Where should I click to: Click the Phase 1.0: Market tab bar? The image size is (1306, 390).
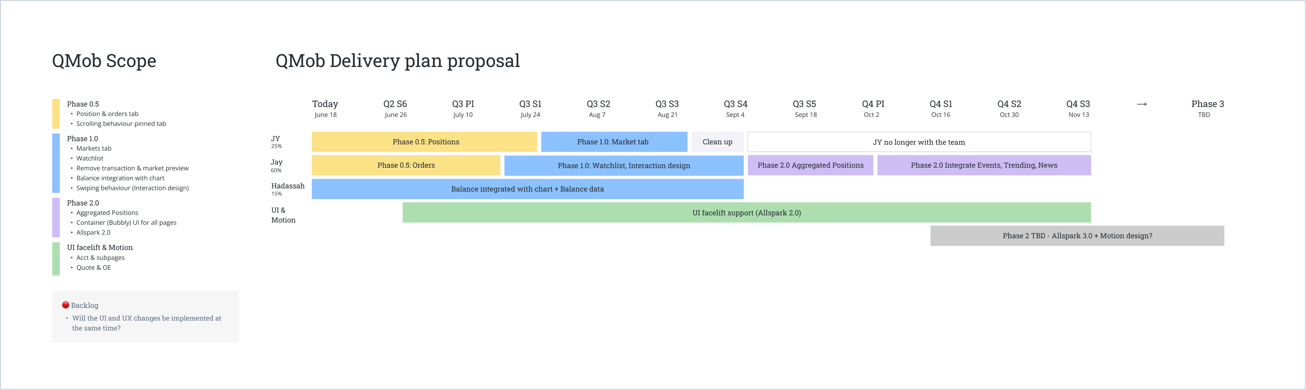click(x=613, y=142)
